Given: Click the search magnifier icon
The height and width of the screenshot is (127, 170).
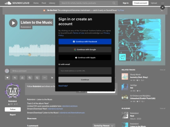Looking at the screenshot, I should tap(114, 3).
